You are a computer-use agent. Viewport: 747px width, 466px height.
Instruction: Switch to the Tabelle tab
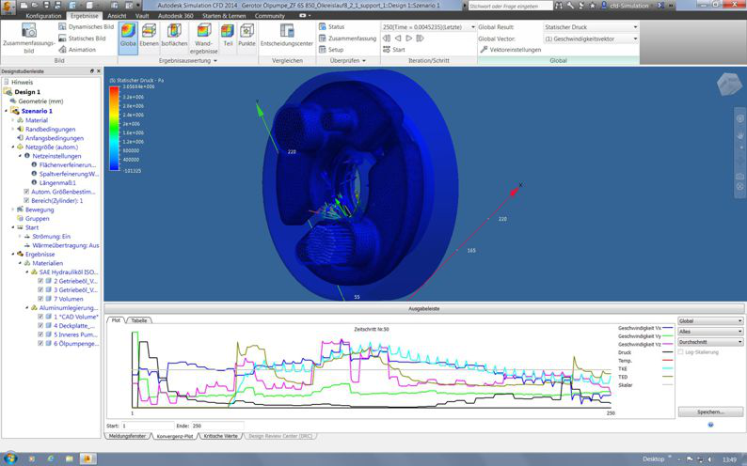[139, 320]
